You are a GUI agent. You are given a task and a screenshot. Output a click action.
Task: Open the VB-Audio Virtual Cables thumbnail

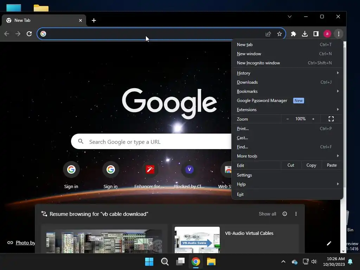pos(197,240)
